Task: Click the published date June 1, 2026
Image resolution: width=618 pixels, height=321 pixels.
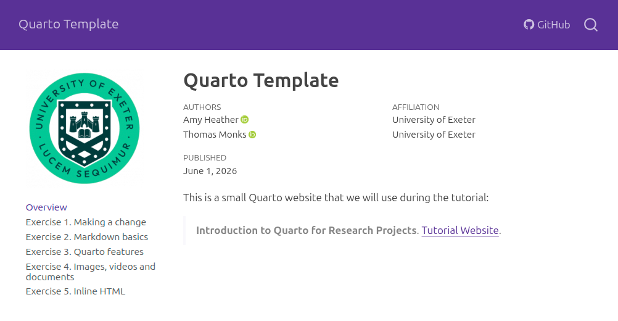Action: click(210, 171)
